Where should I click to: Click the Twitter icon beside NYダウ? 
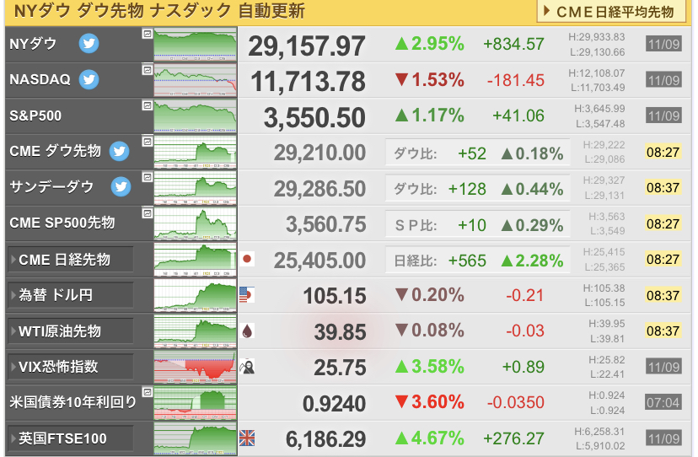89,43
